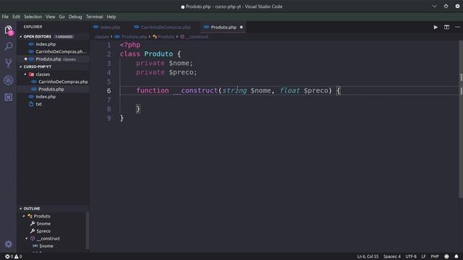The height and width of the screenshot is (260, 463).
Task: Open the View menu
Action: tap(50, 17)
